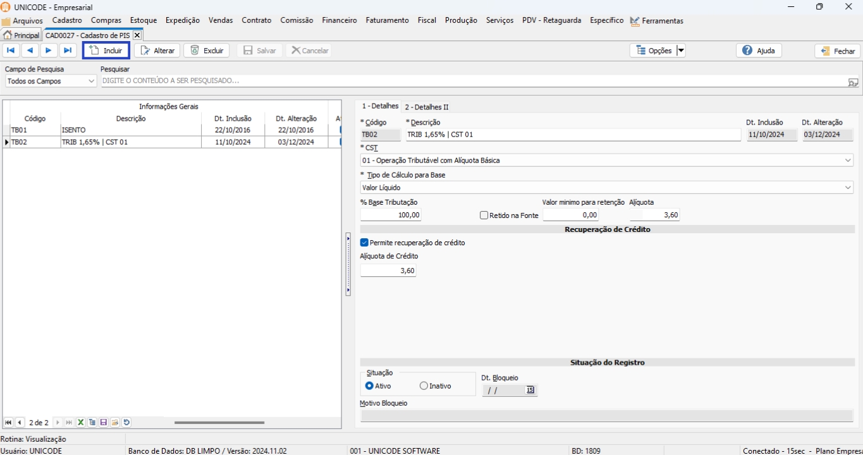Click the purple save-layout icon below grid

[x=104, y=422]
